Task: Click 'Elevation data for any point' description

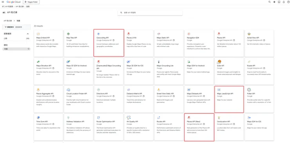Action: [x=47, y=73]
